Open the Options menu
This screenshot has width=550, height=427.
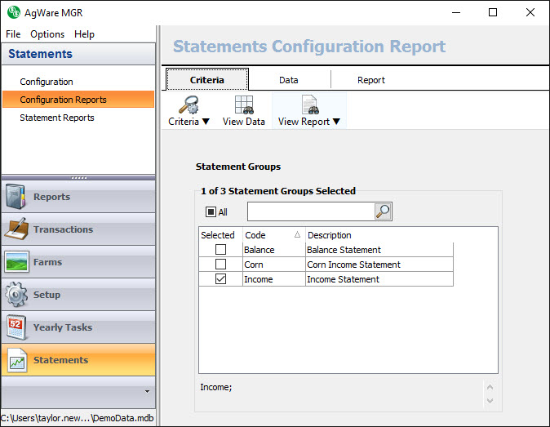pos(47,34)
